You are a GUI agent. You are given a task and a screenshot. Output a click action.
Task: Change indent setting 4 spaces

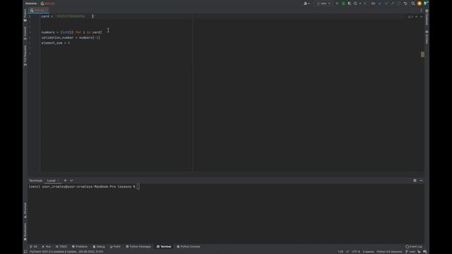tap(369, 251)
